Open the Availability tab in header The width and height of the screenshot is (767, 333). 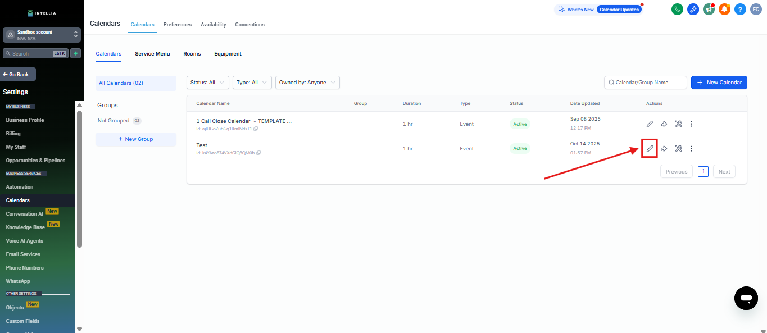coord(213,25)
